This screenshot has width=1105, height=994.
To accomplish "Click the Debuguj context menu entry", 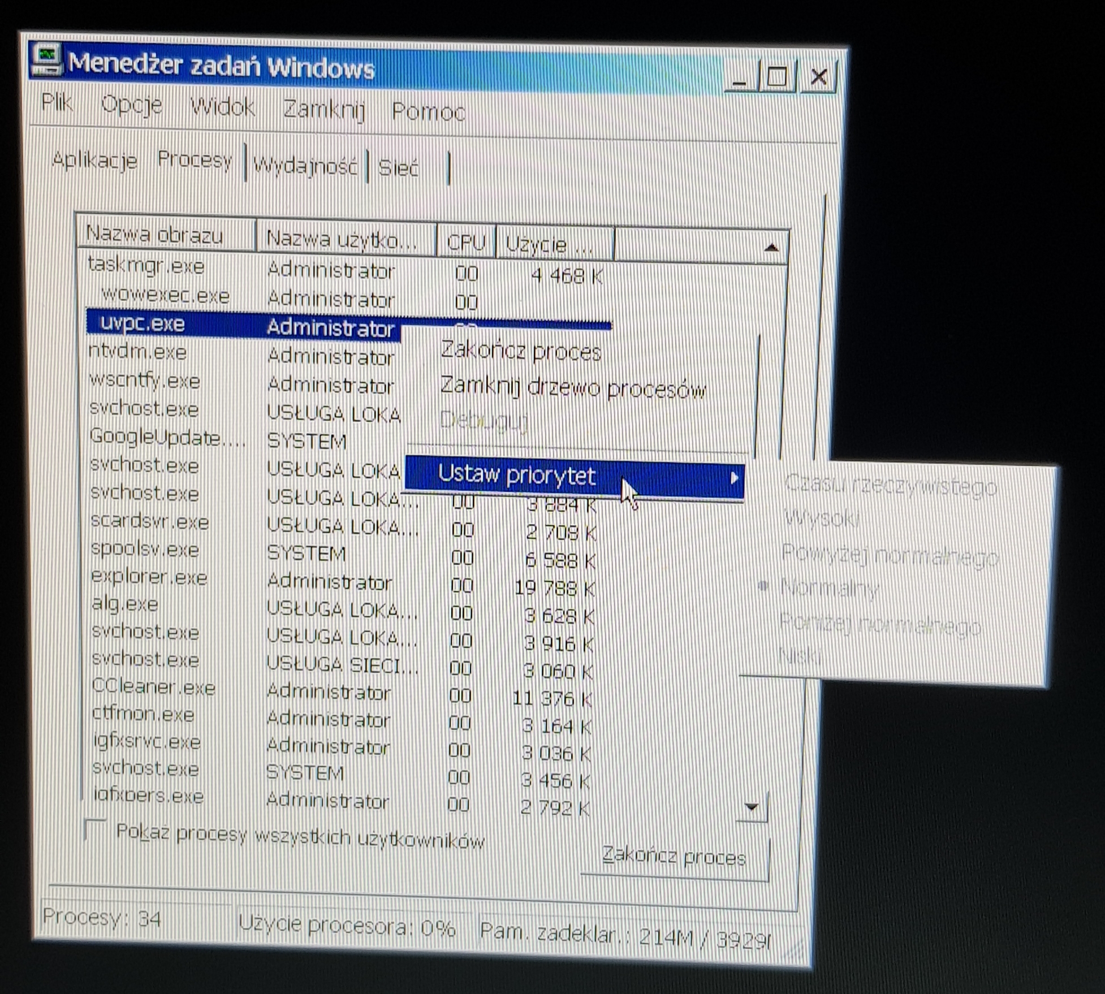I will coord(484,421).
